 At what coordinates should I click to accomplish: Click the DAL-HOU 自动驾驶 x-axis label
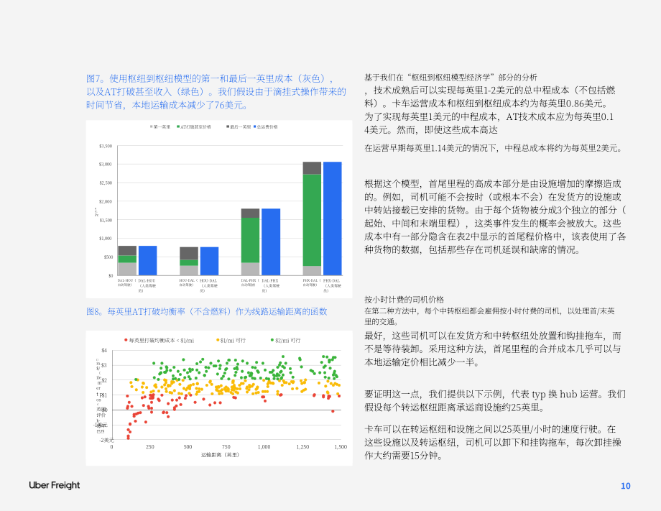126,282
